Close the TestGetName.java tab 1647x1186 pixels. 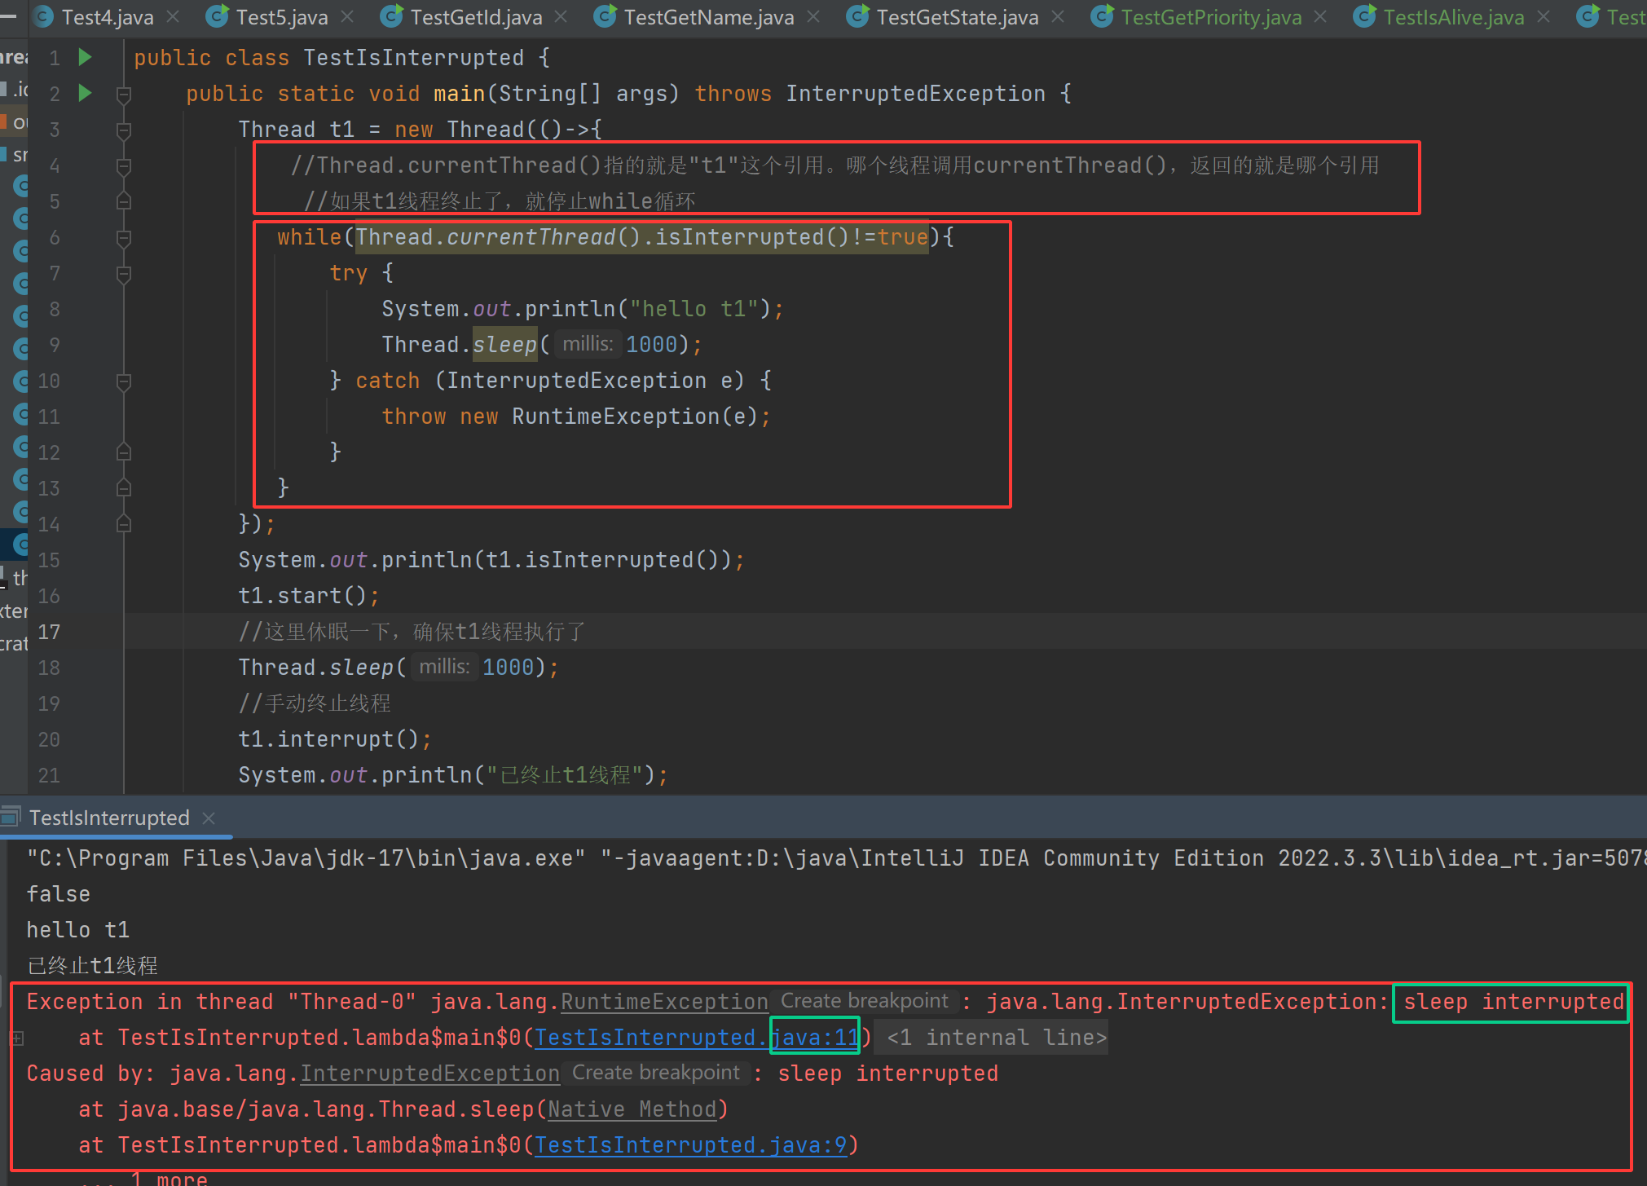(x=813, y=16)
